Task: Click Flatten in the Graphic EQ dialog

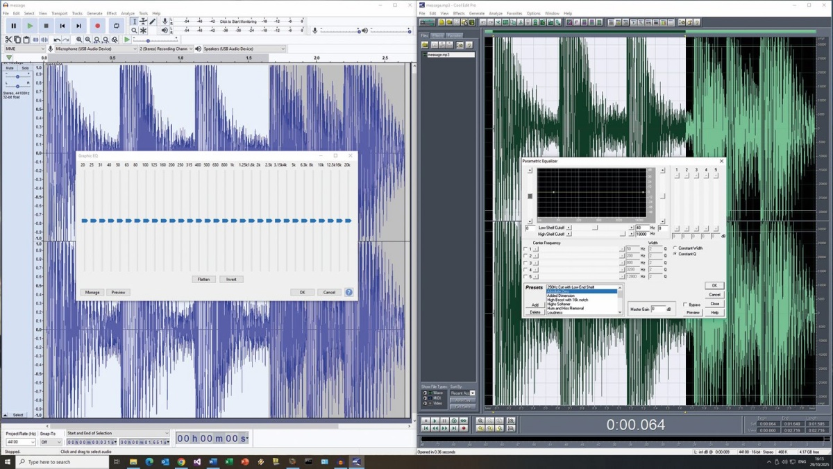Action: click(203, 279)
